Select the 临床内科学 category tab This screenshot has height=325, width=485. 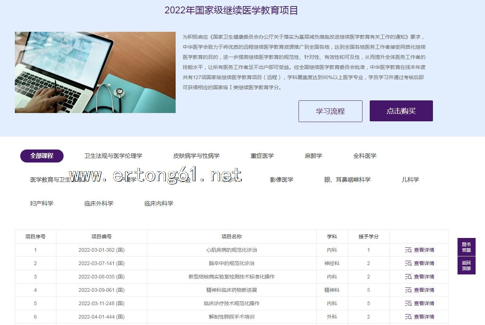click(159, 204)
